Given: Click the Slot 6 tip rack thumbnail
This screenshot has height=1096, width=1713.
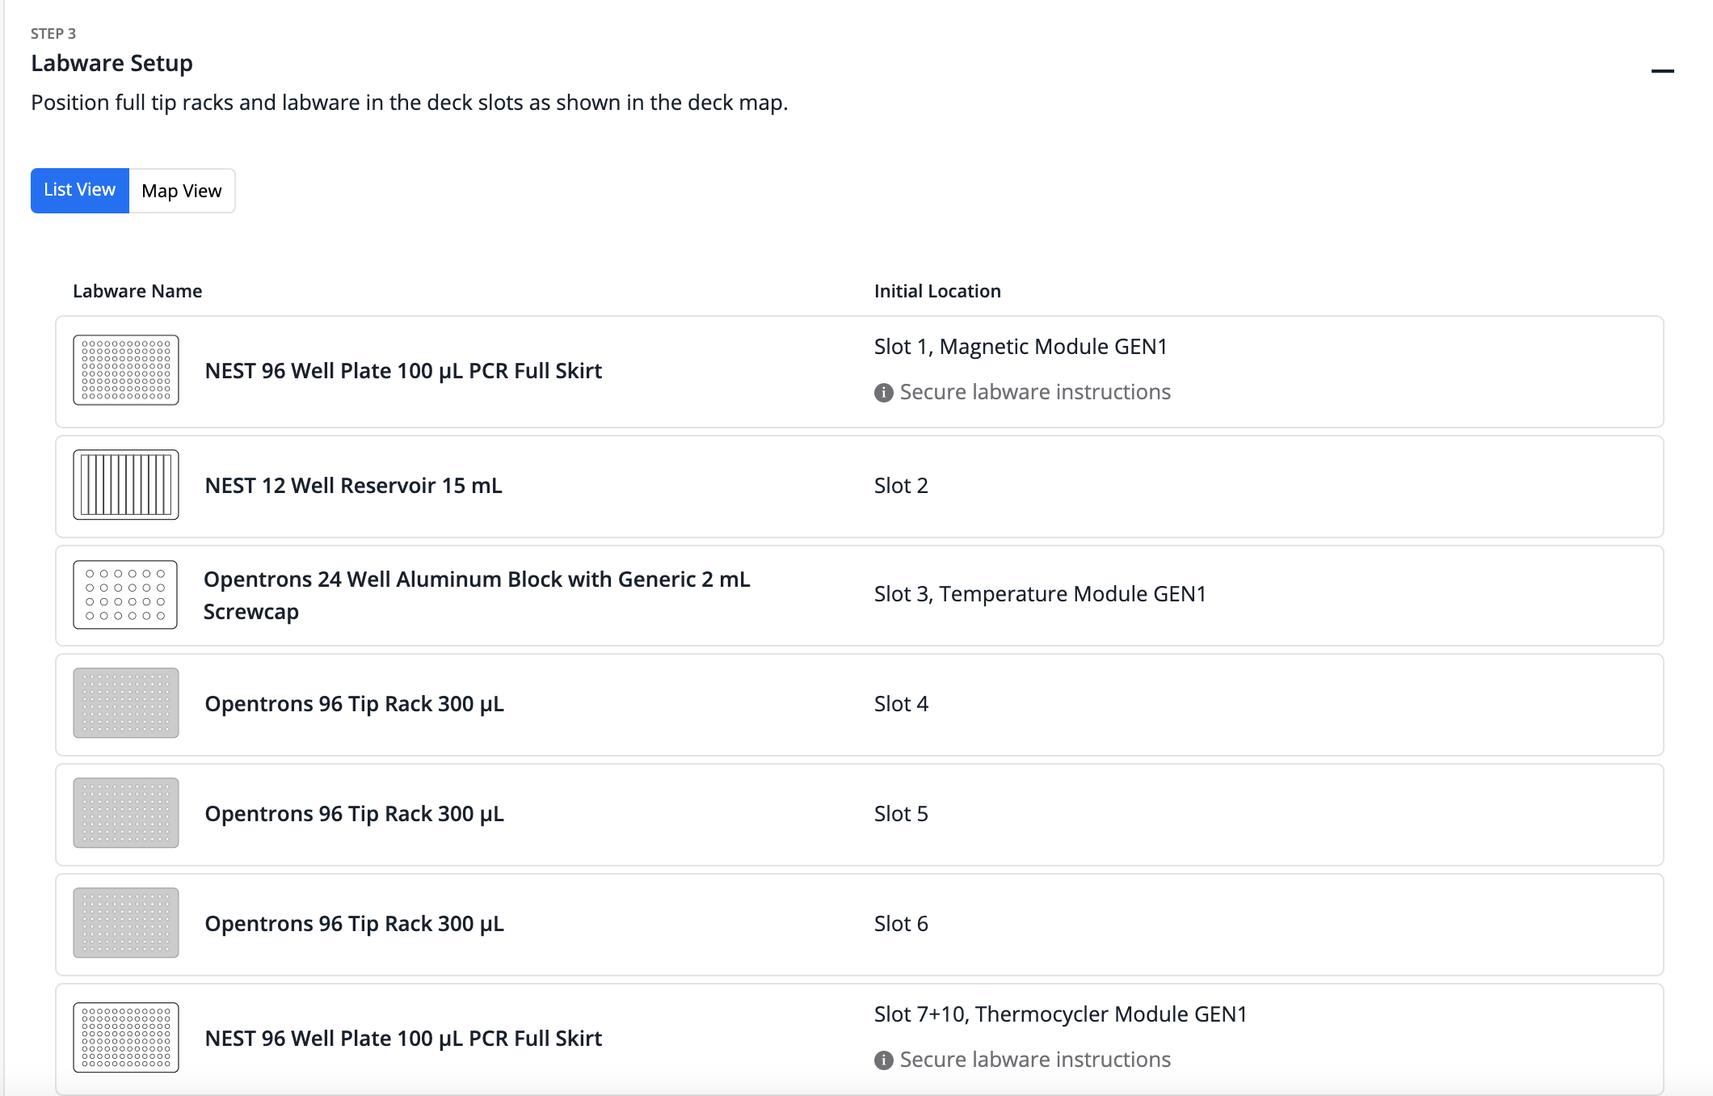Looking at the screenshot, I should point(126,923).
